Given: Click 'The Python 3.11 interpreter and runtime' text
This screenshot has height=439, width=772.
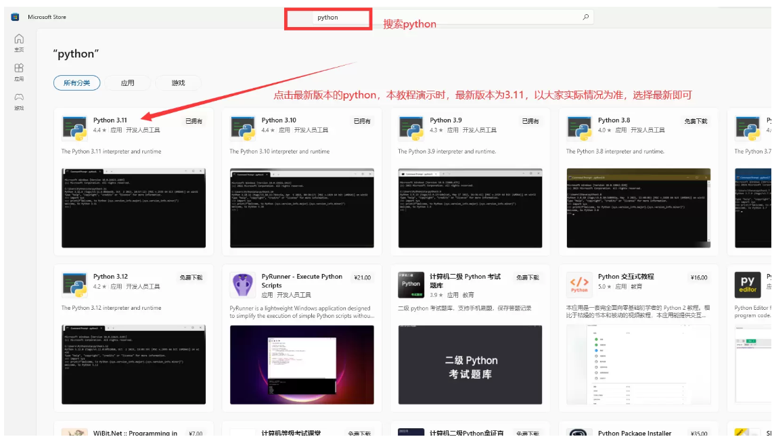Looking at the screenshot, I should coord(111,152).
